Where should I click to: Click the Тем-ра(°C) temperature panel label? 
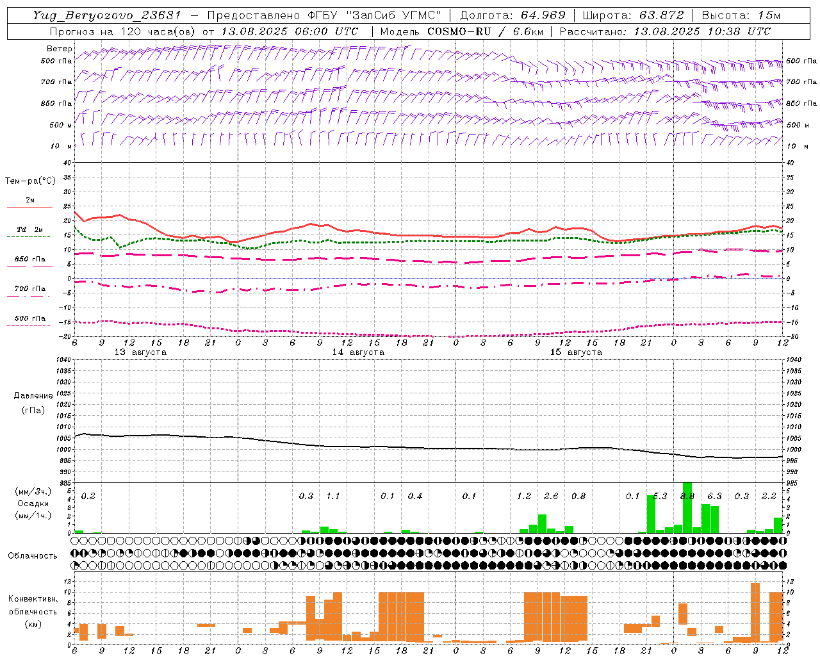pos(30,181)
